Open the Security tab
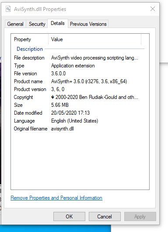 pyautogui.click(x=37, y=24)
